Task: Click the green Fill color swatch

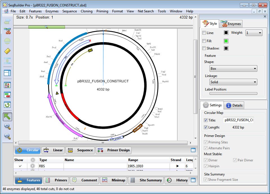Action: pos(226,41)
